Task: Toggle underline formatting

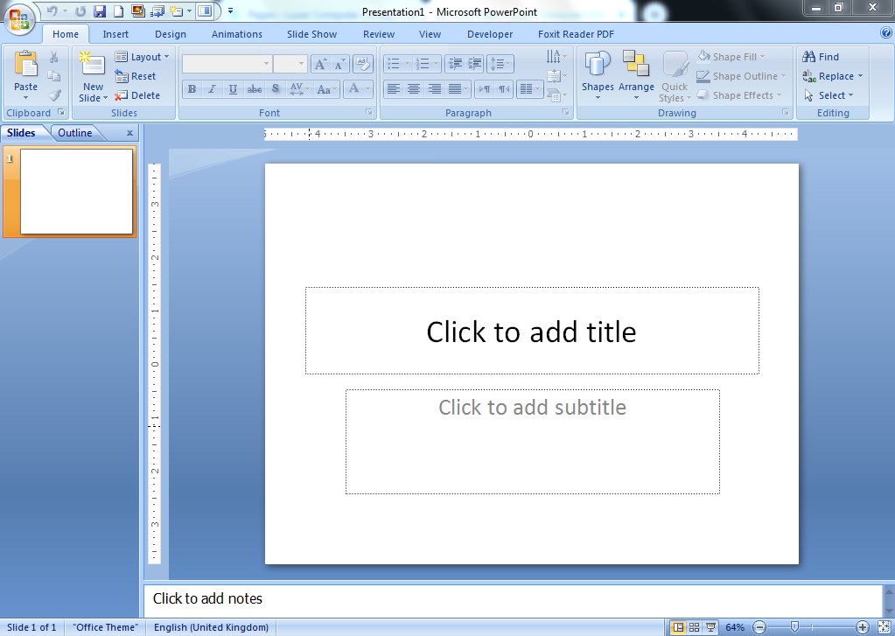Action: pyautogui.click(x=231, y=88)
